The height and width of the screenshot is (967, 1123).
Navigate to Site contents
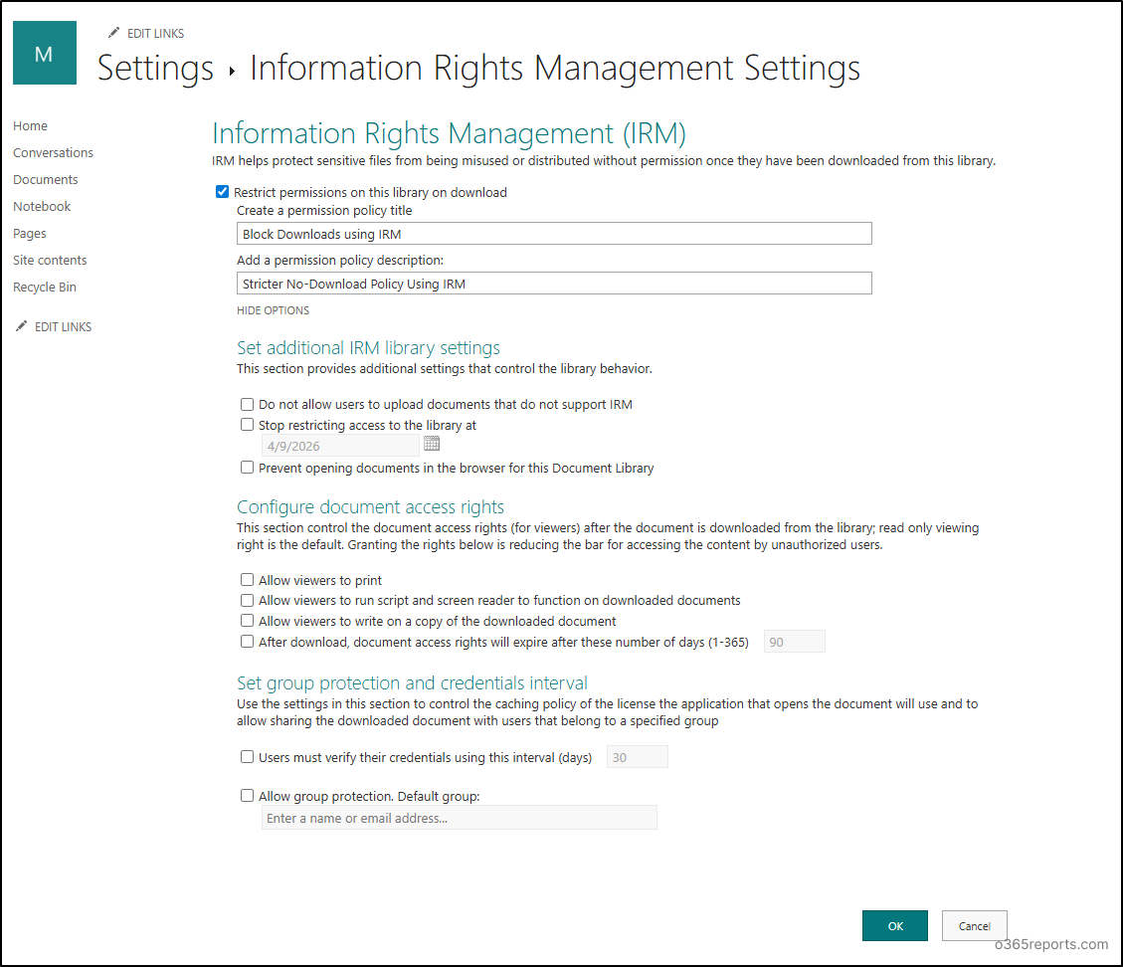pos(50,260)
